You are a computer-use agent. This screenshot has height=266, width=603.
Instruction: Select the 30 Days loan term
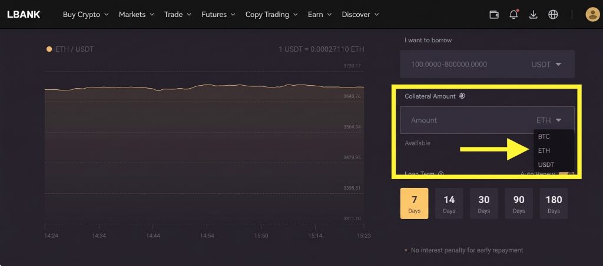484,203
